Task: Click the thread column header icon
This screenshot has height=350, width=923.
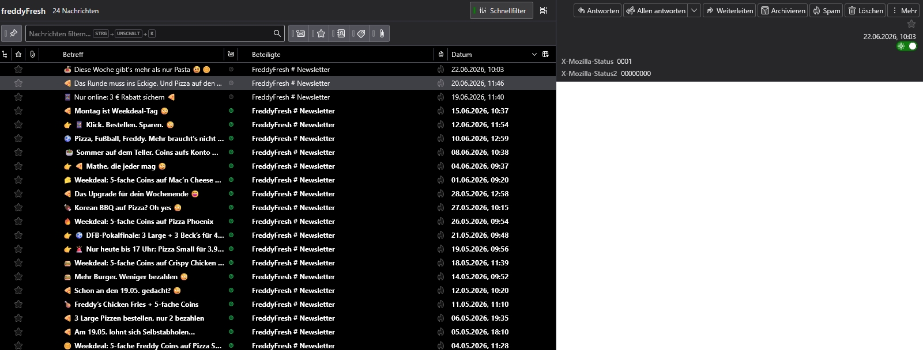Action: point(5,54)
